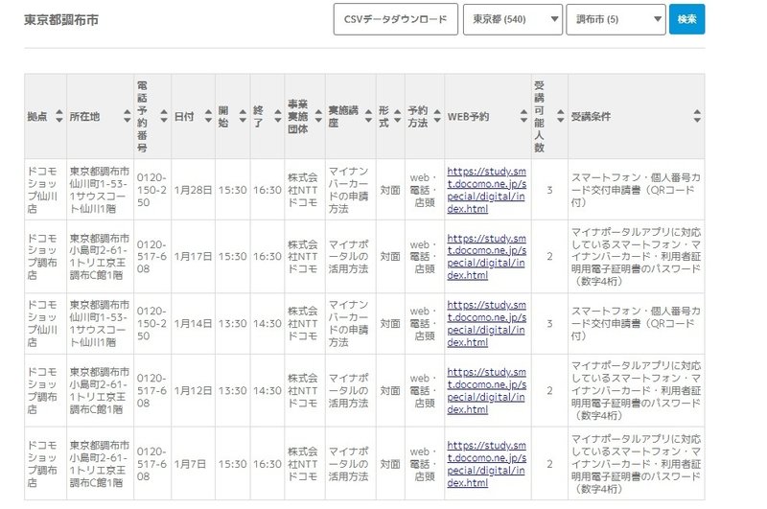Click the address cell in 1月28日 row
The width and height of the screenshot is (767, 509).
(100, 190)
